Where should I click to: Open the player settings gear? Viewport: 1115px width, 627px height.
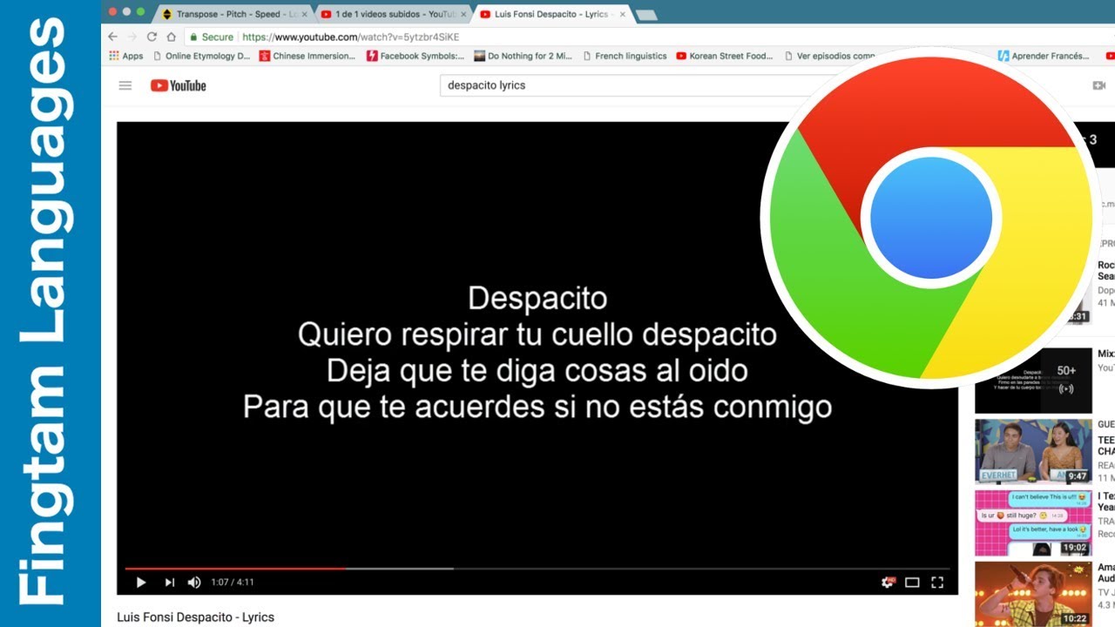coord(888,582)
